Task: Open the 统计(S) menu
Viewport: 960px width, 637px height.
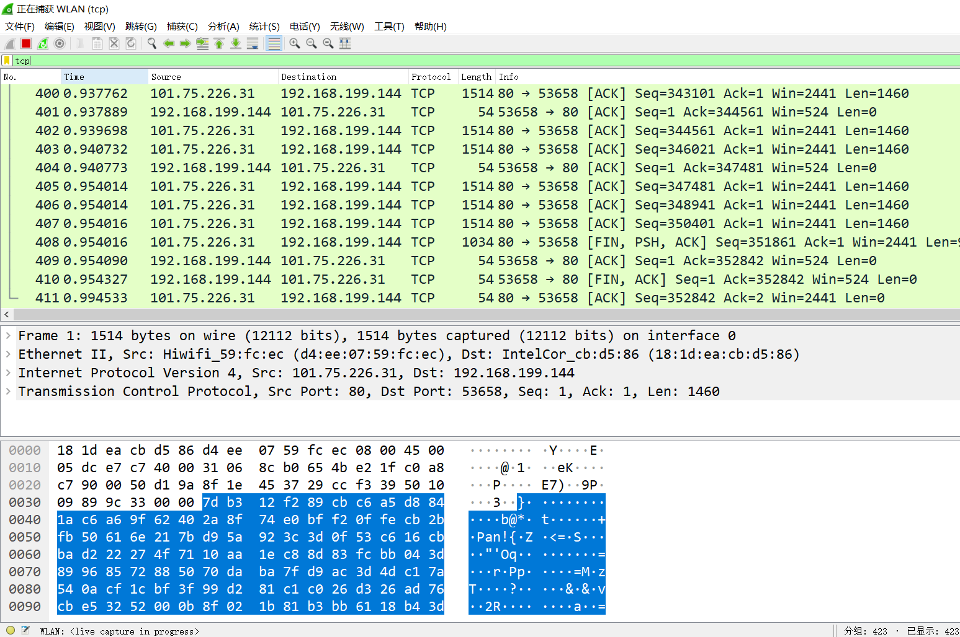Action: click(264, 26)
